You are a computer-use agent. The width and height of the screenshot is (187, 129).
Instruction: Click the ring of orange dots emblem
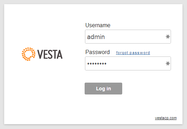(x=29, y=54)
